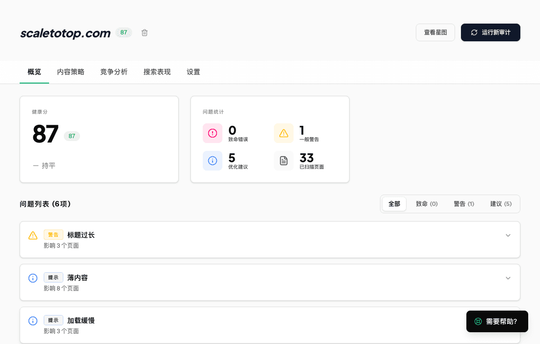Click info icon on 加载缓慢 row
The height and width of the screenshot is (344, 540).
point(33,321)
